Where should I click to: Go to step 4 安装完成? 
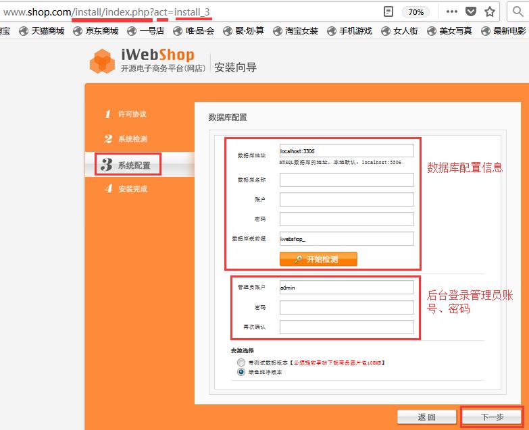click(x=126, y=189)
